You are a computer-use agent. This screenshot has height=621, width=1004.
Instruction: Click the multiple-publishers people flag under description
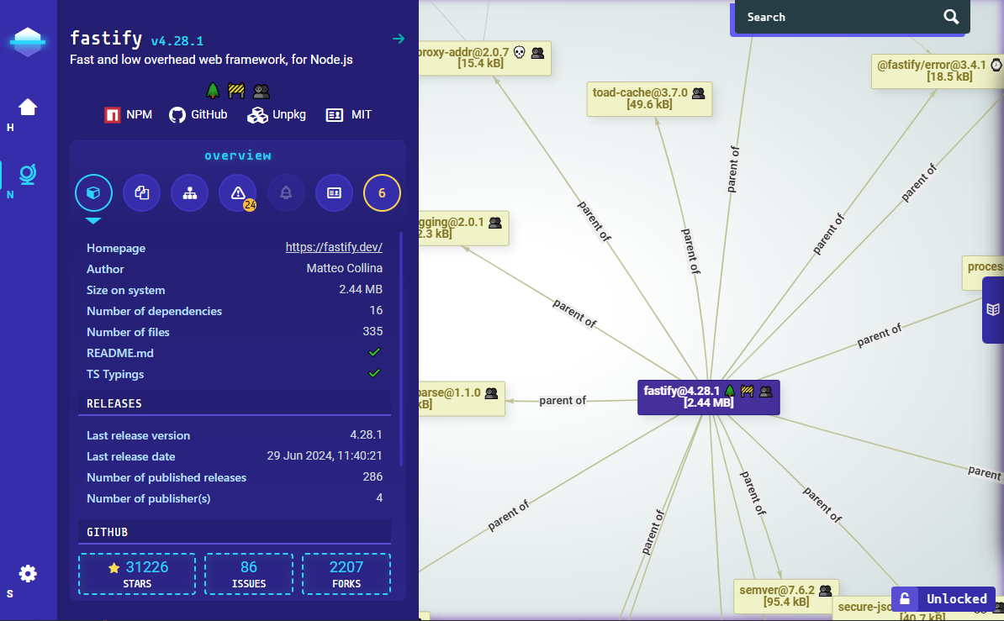pyautogui.click(x=262, y=92)
